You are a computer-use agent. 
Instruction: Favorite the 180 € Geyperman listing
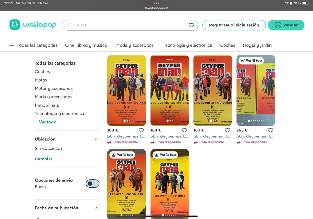tap(141, 130)
